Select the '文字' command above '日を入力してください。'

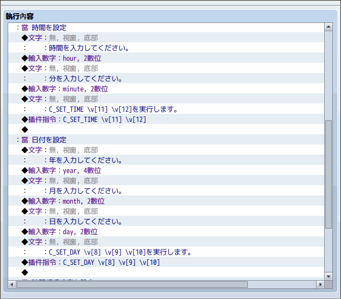pos(166,211)
